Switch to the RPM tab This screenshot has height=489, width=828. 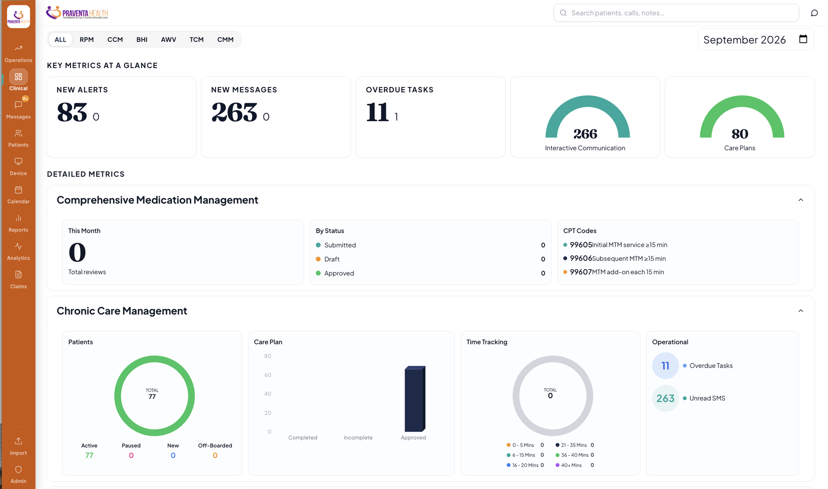tap(86, 40)
